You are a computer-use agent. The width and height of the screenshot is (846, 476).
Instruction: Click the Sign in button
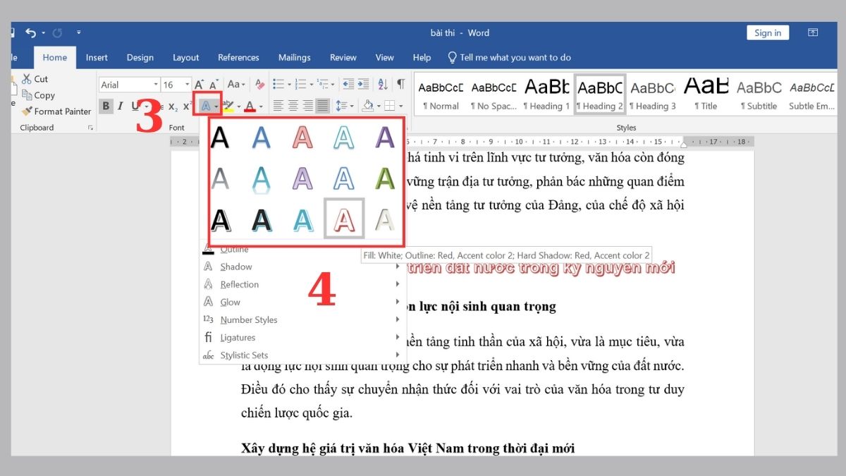coord(768,32)
